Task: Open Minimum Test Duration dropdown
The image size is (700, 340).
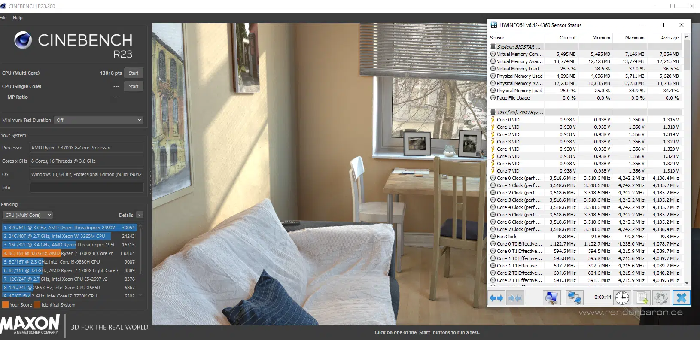Action: point(99,120)
